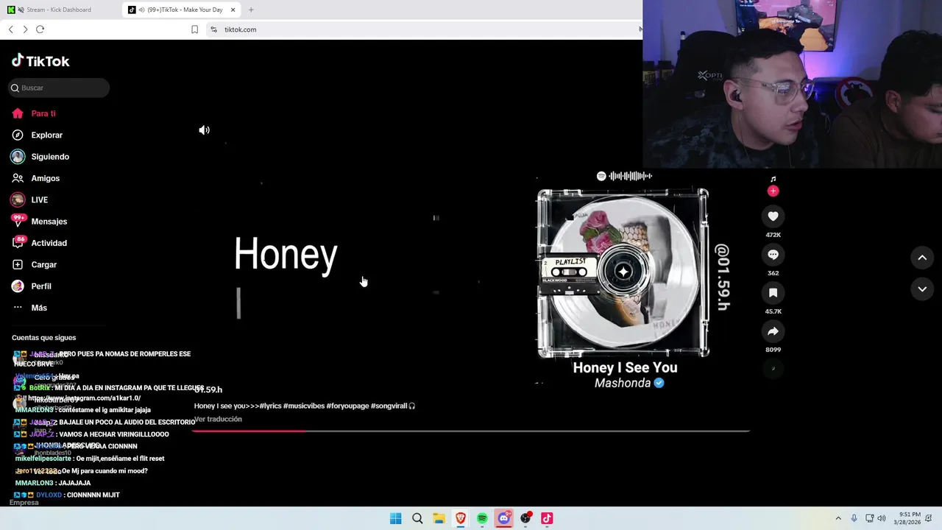Open the Actividad notifications

pyautogui.click(x=39, y=243)
